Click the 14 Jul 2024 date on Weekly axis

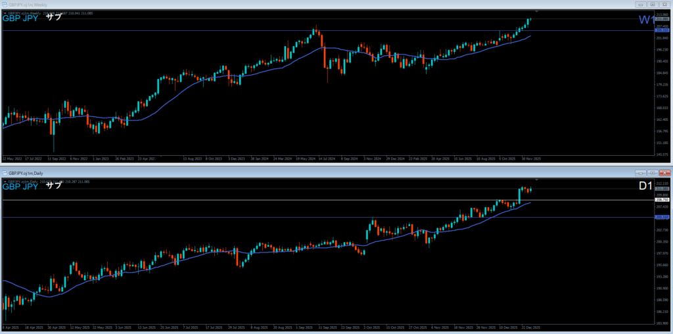click(327, 158)
